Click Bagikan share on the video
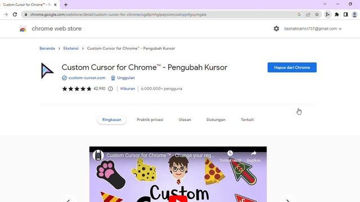This screenshot has width=360, height=202. 254,156
